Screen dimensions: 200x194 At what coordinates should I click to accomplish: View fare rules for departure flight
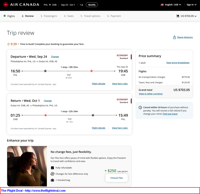pyautogui.click(x=120, y=84)
